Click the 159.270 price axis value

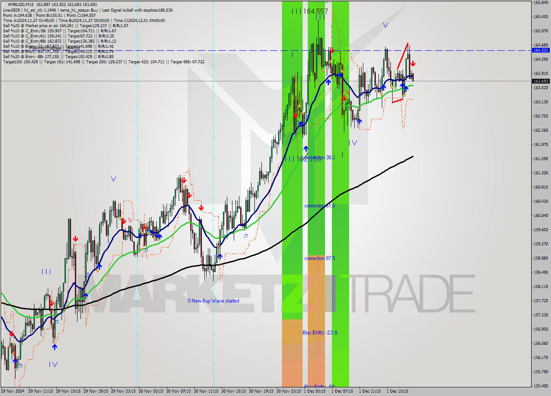(x=541, y=244)
